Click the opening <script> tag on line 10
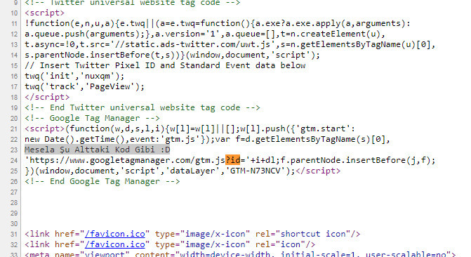The image size is (471, 257). click(44, 13)
